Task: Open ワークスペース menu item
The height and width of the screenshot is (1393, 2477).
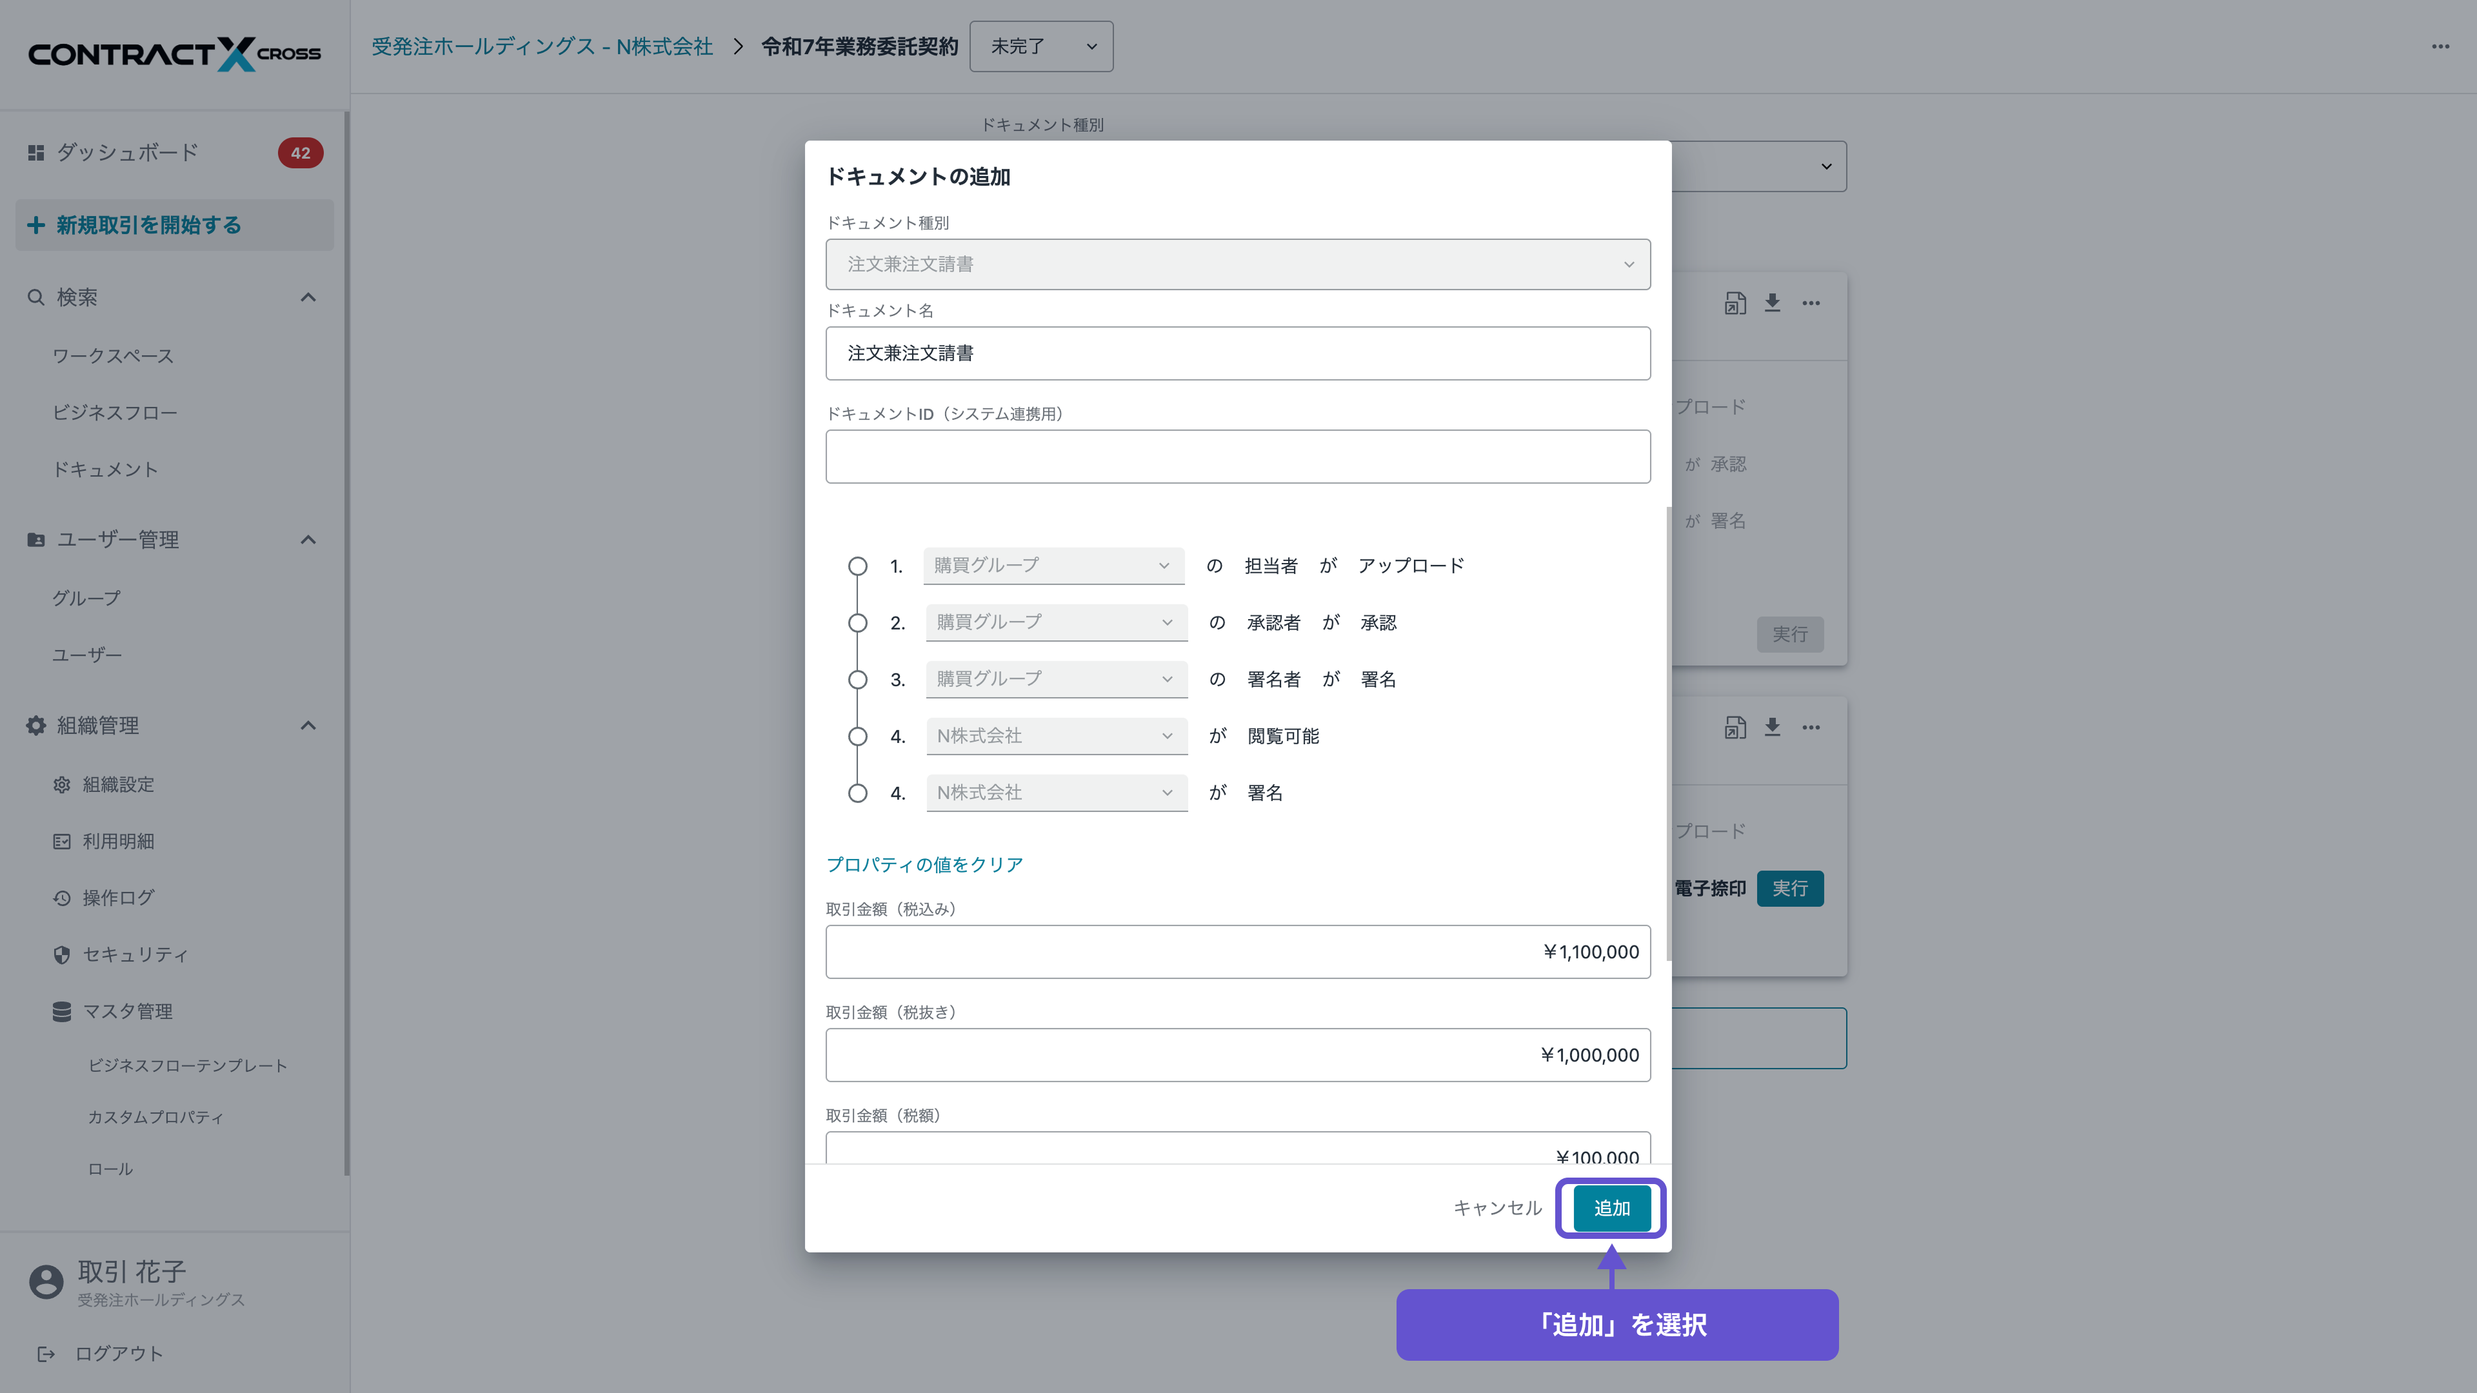Action: [112, 356]
